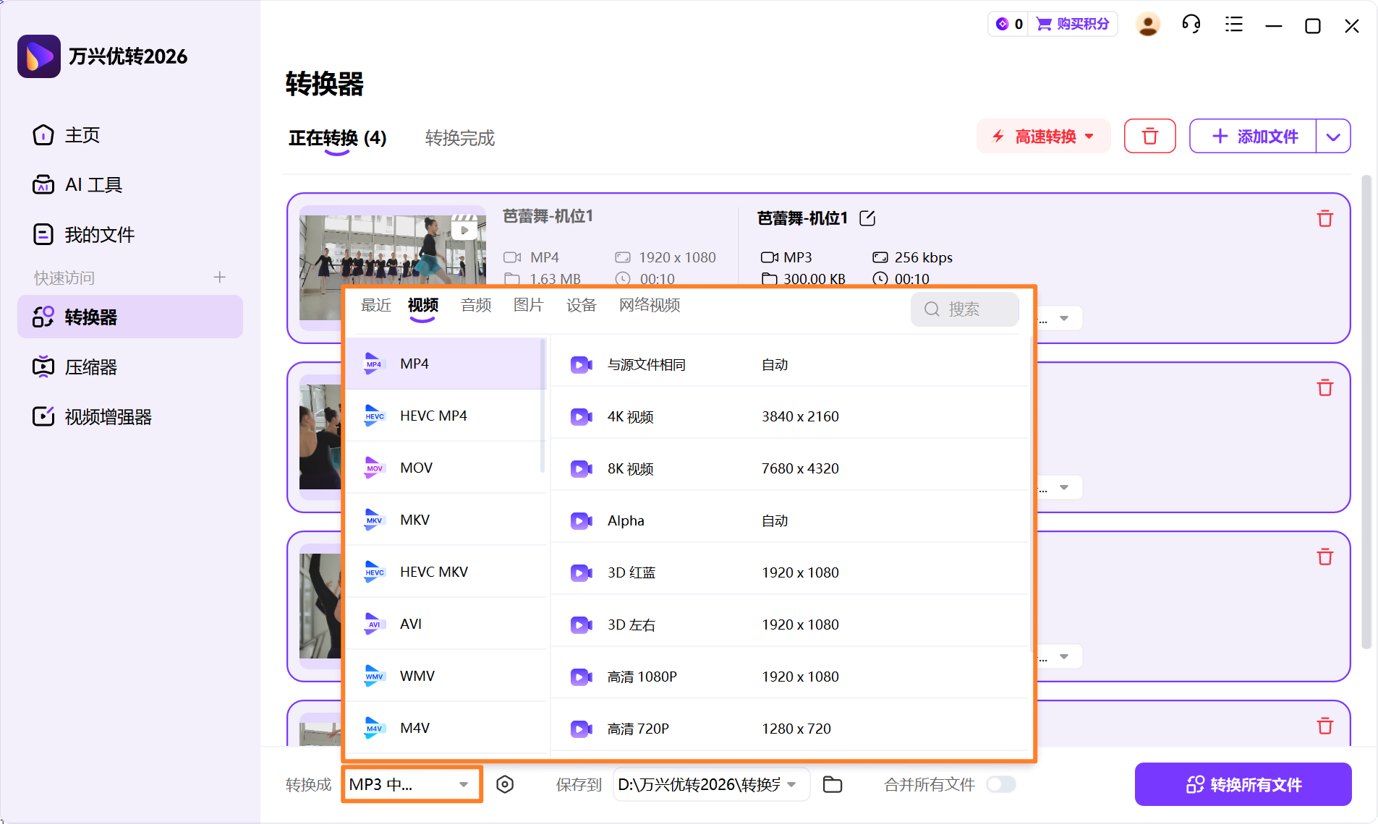Image resolution: width=1378 pixels, height=824 pixels.
Task: Expand the 添加文件 dropdown arrow
Action: pyautogui.click(x=1333, y=137)
